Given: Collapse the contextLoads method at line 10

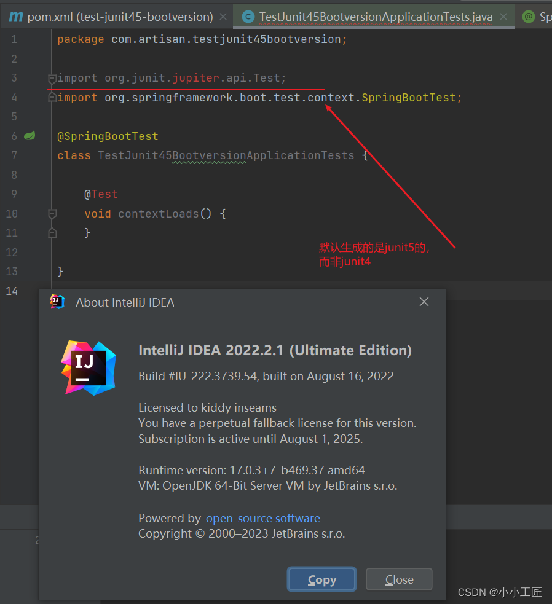Looking at the screenshot, I should point(52,214).
